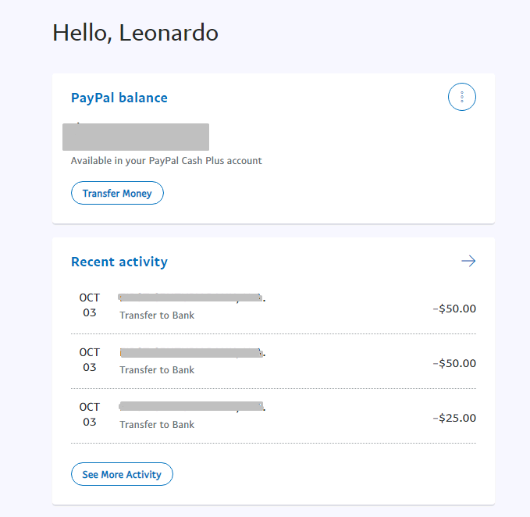
Task: Open the PayPal balance three-dot options menu
Action: (462, 97)
